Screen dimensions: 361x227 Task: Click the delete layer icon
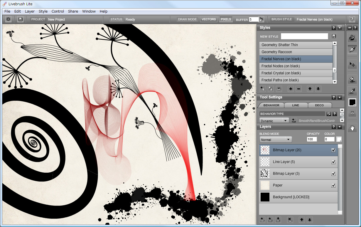pyautogui.click(x=290, y=219)
